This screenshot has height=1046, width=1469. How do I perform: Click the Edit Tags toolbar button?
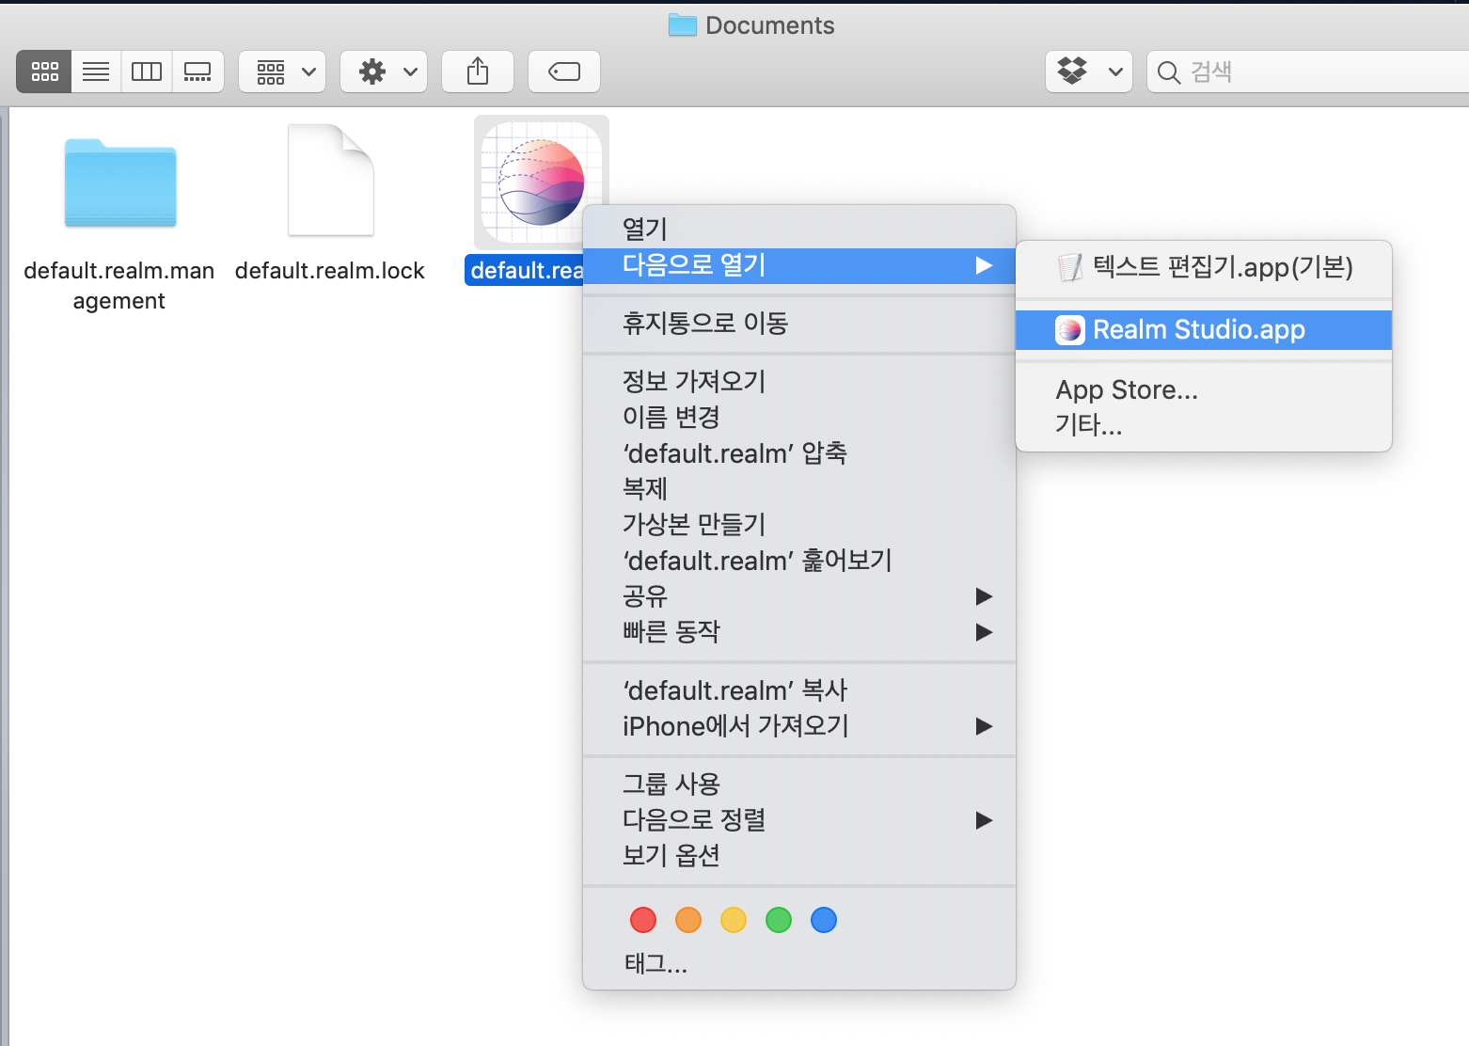click(564, 71)
